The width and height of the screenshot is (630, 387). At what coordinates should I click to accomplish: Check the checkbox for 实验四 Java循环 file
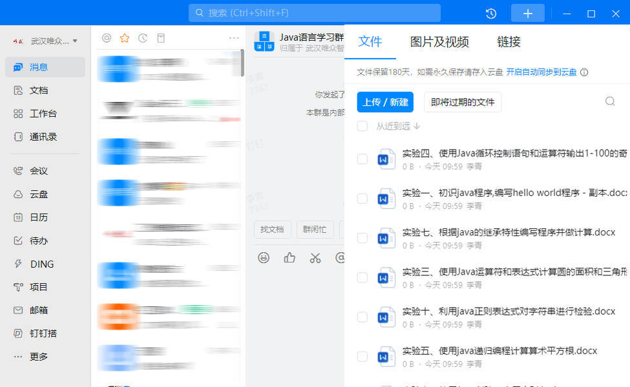point(362,159)
